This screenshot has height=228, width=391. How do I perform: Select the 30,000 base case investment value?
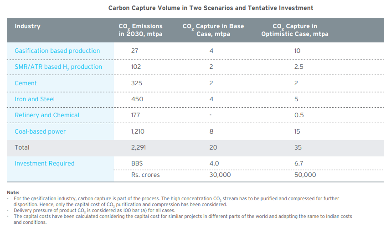pyautogui.click(x=220, y=175)
